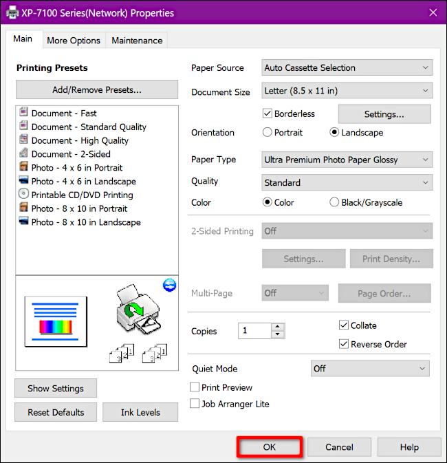Click the Page Order button

pos(384,293)
